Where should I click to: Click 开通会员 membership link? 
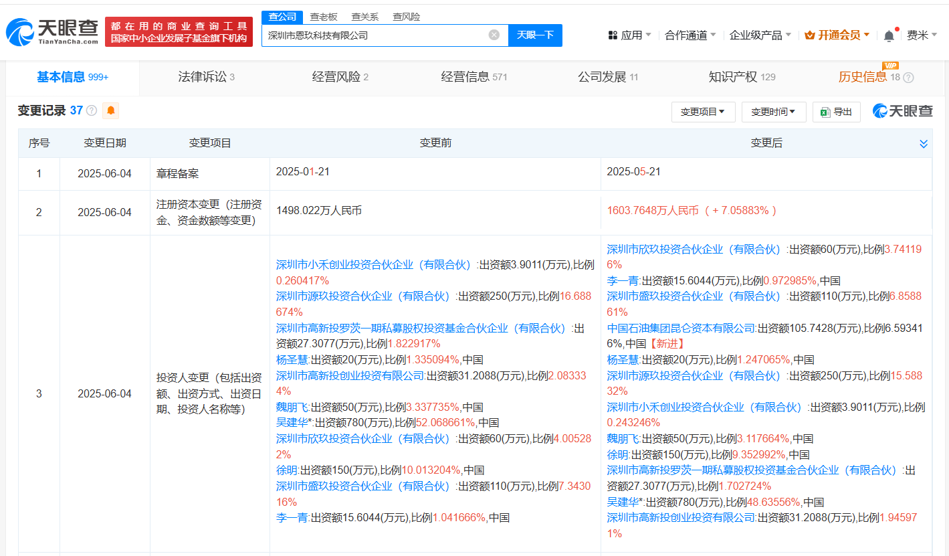tap(837, 35)
